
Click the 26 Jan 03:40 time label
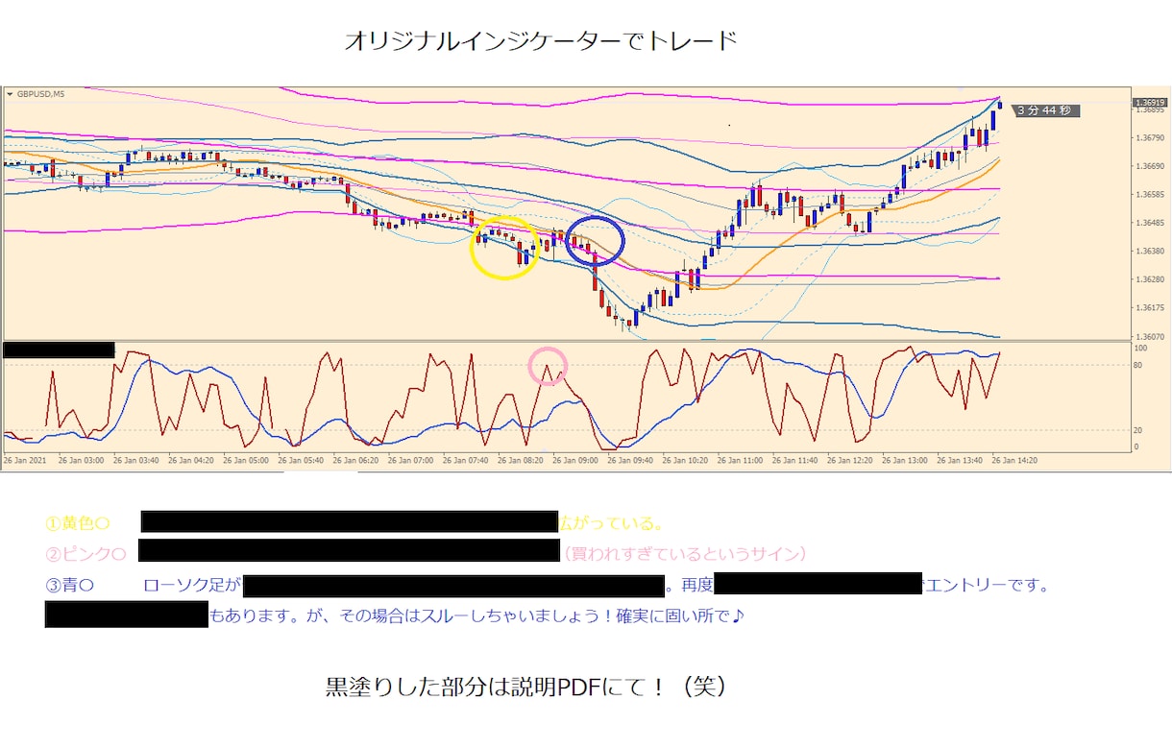tap(135, 461)
